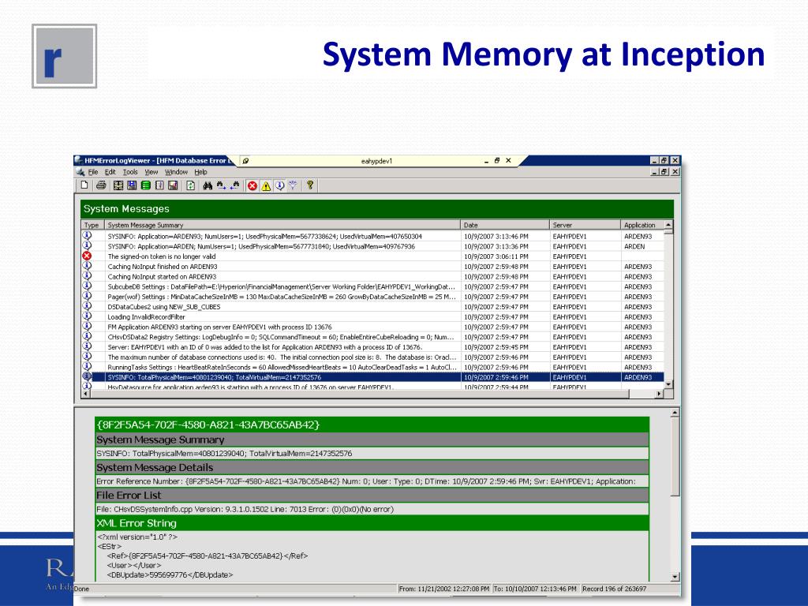Image resolution: width=808 pixels, height=606 pixels.
Task: Sort by the Application column header
Action: [642, 225]
